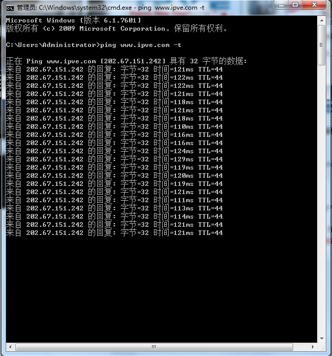The height and width of the screenshot is (356, 332).
Task: Click the horizontal scrollbar right arrow
Action: coord(313,347)
